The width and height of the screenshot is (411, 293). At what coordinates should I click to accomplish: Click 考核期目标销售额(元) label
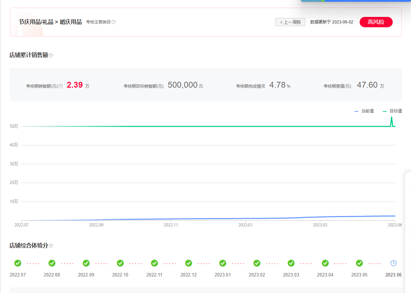pos(144,86)
